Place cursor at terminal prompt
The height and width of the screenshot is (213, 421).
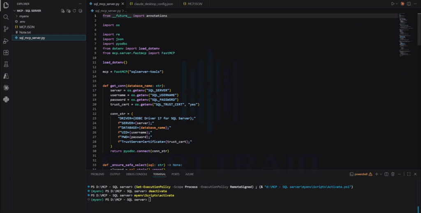pos(150,199)
